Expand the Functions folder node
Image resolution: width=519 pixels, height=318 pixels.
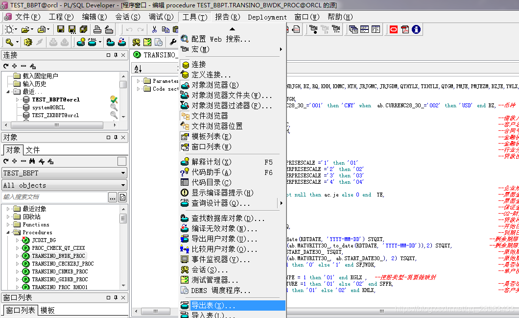click(8, 224)
